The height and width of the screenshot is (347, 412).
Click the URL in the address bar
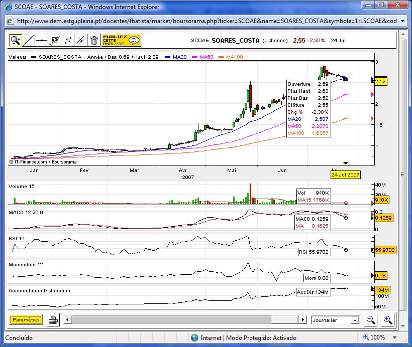coord(207,21)
